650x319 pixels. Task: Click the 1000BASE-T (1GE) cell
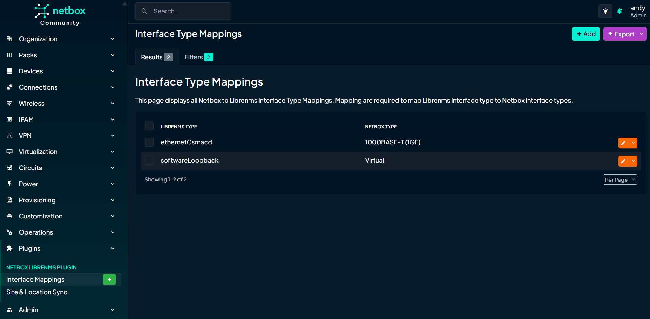[393, 142]
